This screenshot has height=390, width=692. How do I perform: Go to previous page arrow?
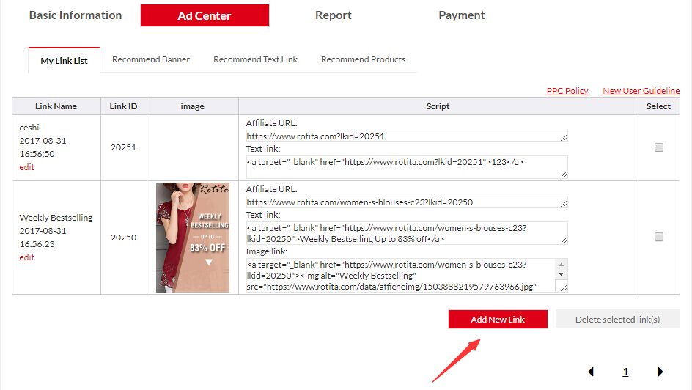point(591,372)
